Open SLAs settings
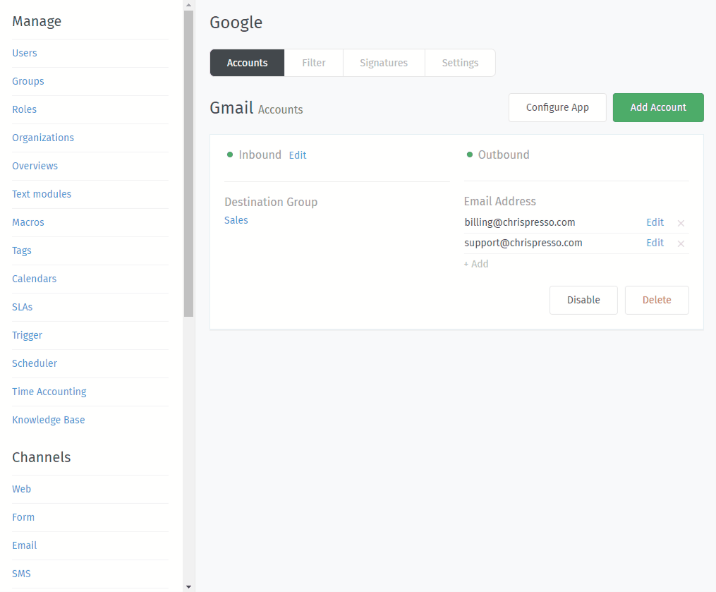The image size is (716, 592). [23, 307]
